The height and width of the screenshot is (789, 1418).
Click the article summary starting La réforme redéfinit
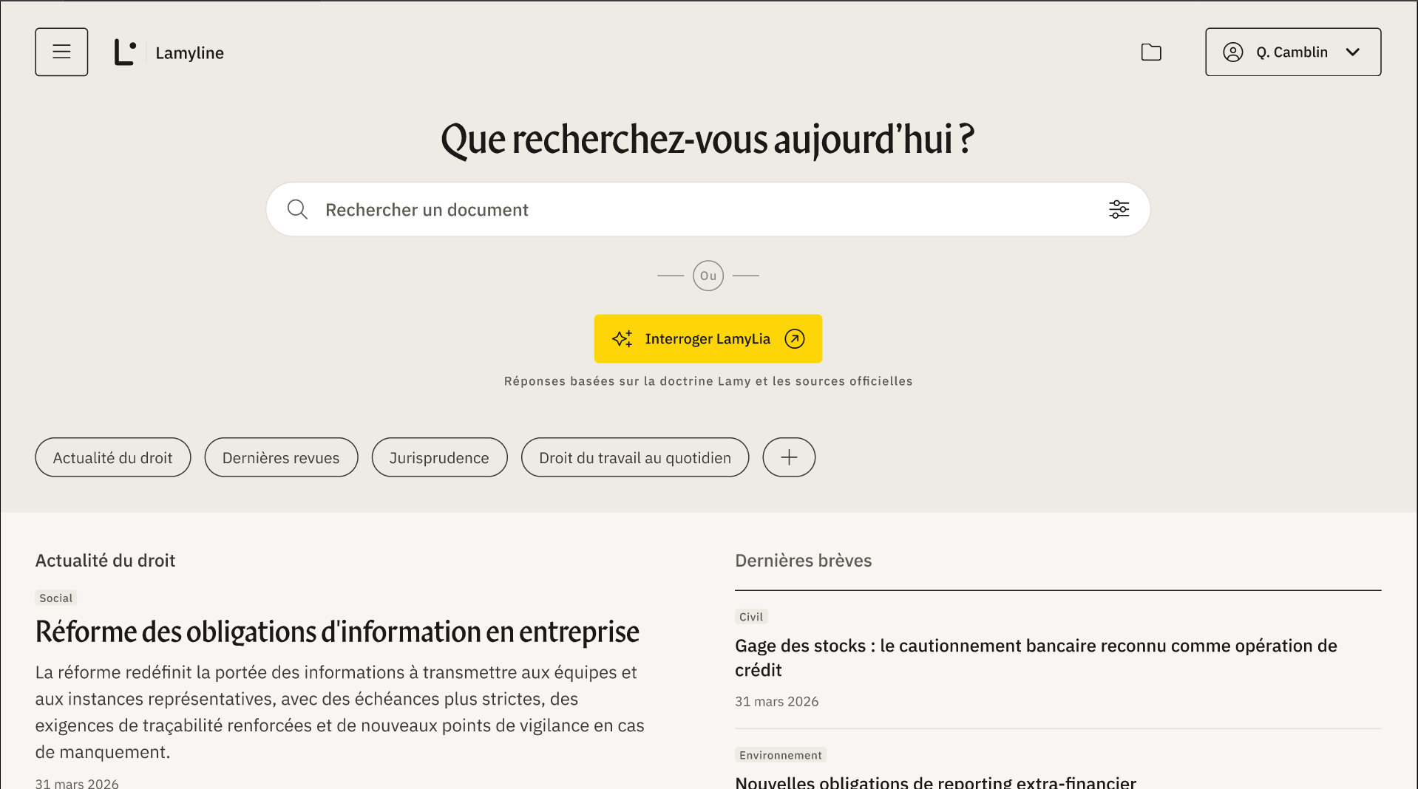point(340,712)
